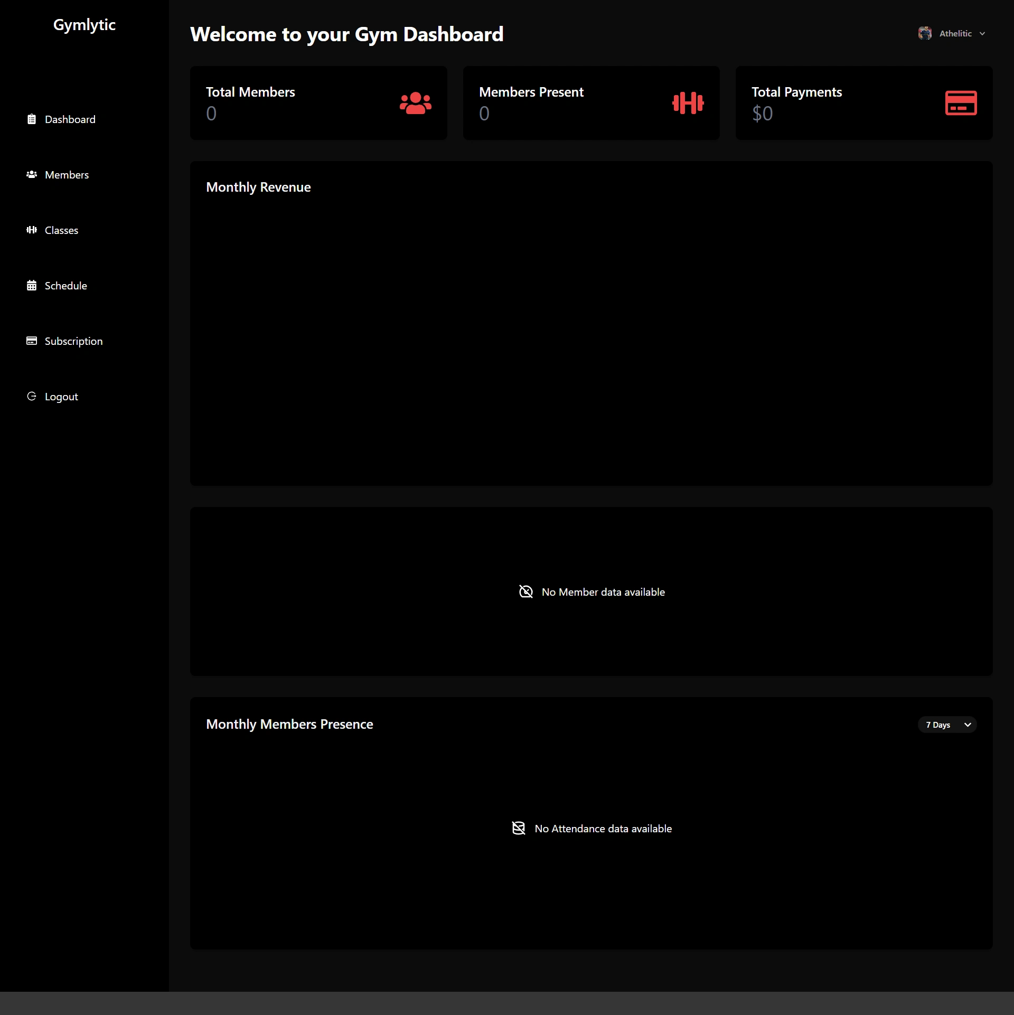Image resolution: width=1014 pixels, height=1015 pixels.
Task: Click the Total Members stat card
Action: tap(318, 103)
